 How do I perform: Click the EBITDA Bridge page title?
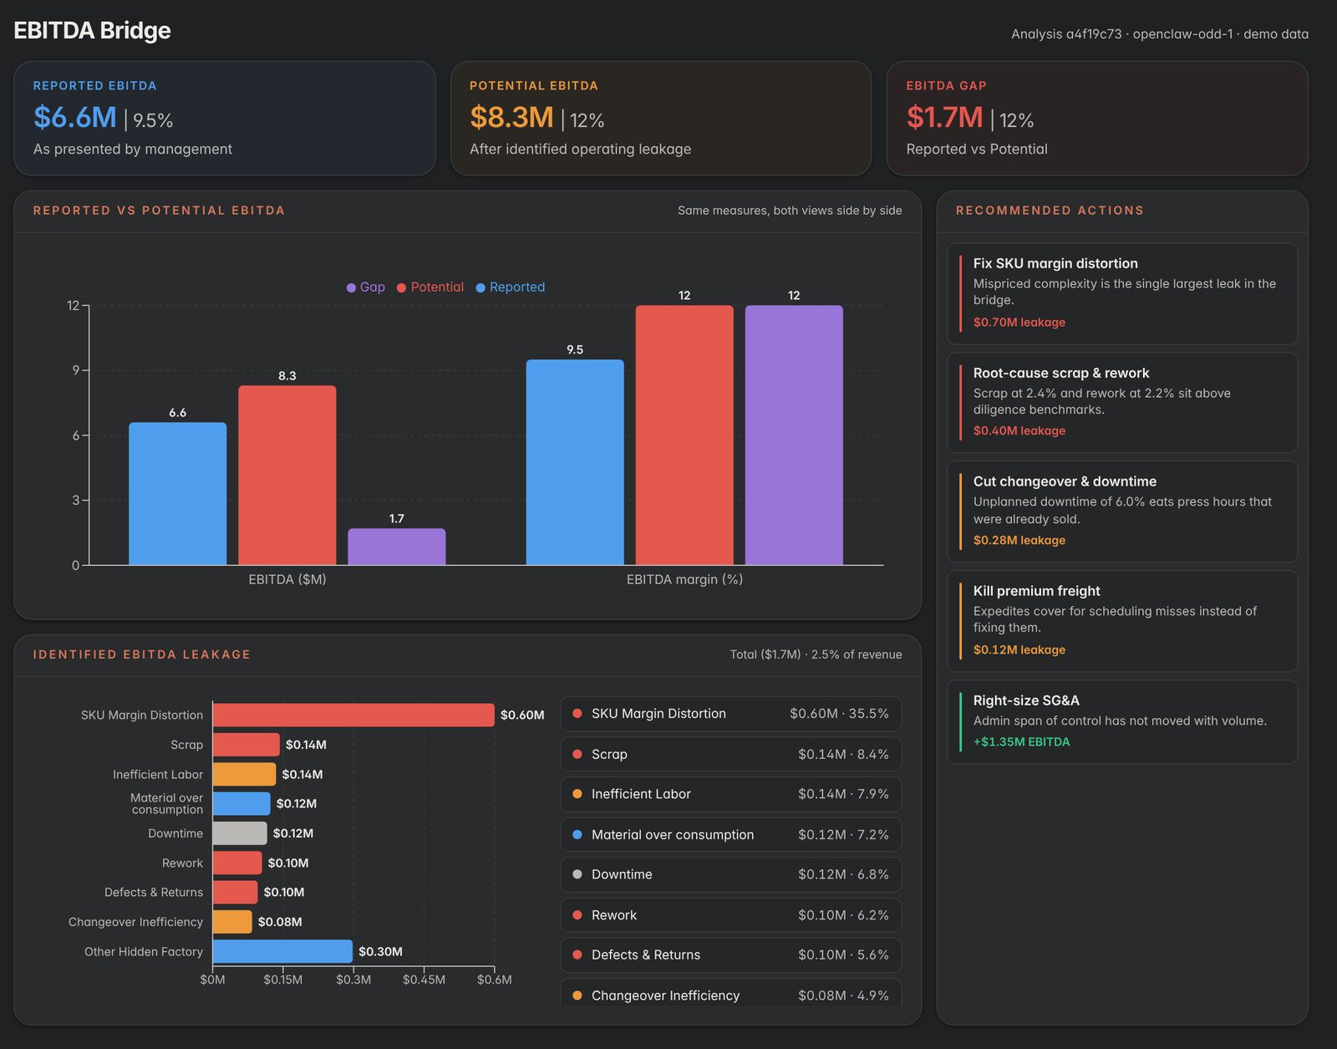click(92, 30)
